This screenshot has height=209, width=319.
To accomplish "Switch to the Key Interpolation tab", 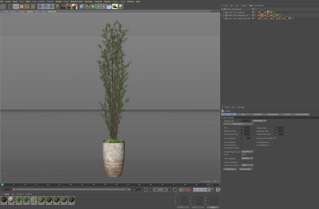I will tap(302, 114).
